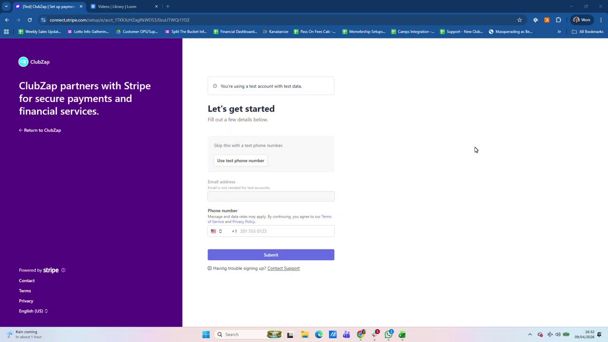The image size is (608, 342).
Task: Open Excel from the taskbar
Action: click(402, 334)
